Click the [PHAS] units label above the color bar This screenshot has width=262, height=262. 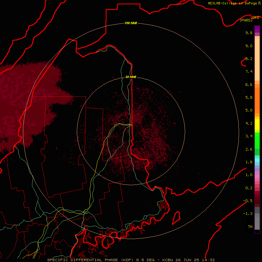[x=246, y=20]
